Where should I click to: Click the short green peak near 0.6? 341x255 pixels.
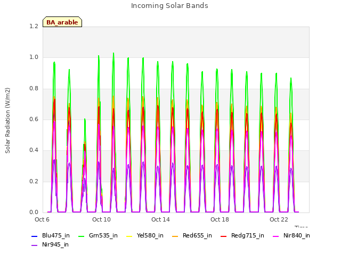85,119
